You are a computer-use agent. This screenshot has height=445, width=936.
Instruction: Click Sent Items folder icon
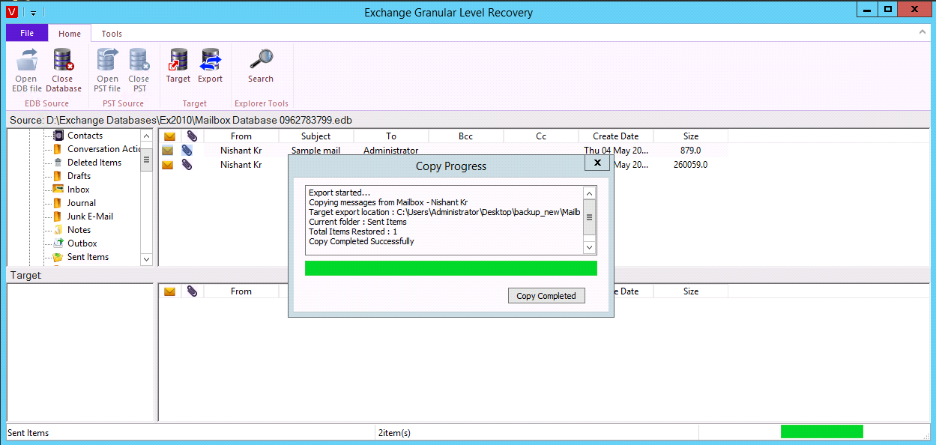(58, 257)
